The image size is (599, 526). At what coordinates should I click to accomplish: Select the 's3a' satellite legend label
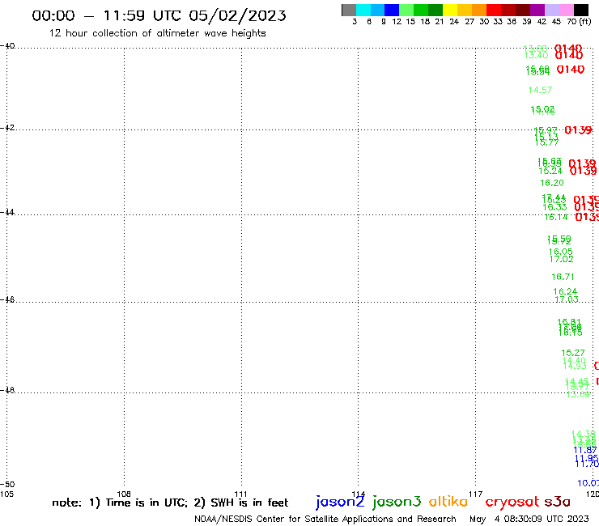point(557,502)
